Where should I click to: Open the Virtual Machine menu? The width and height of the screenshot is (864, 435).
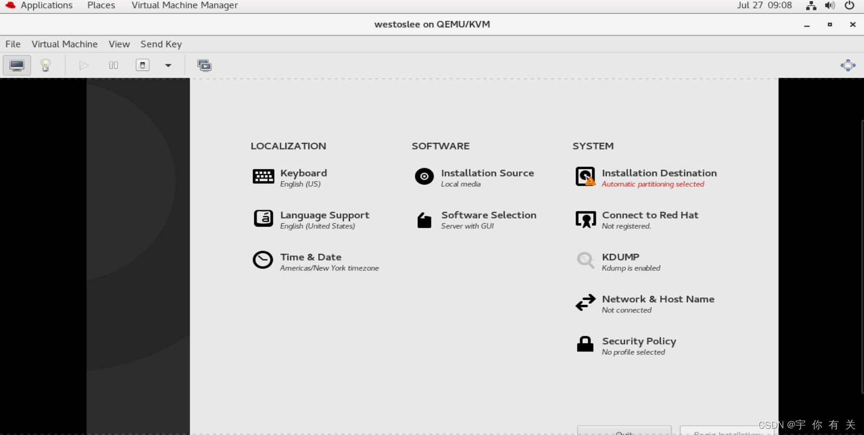coord(64,44)
